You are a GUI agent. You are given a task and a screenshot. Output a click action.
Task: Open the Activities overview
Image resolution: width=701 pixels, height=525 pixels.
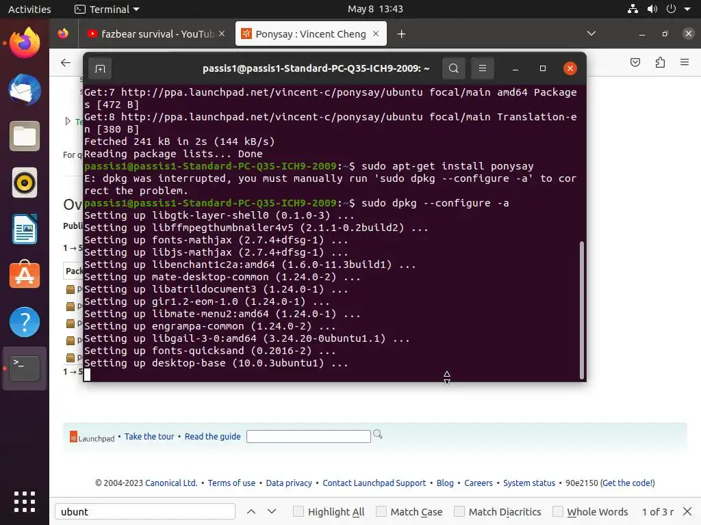[29, 9]
